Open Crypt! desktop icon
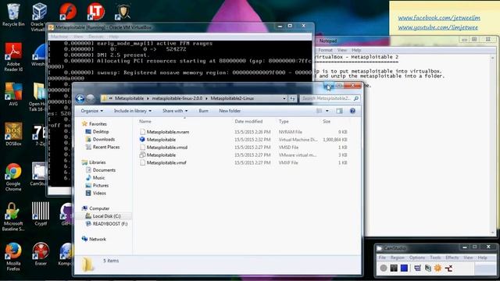500x281 pixels. [x=41, y=214]
